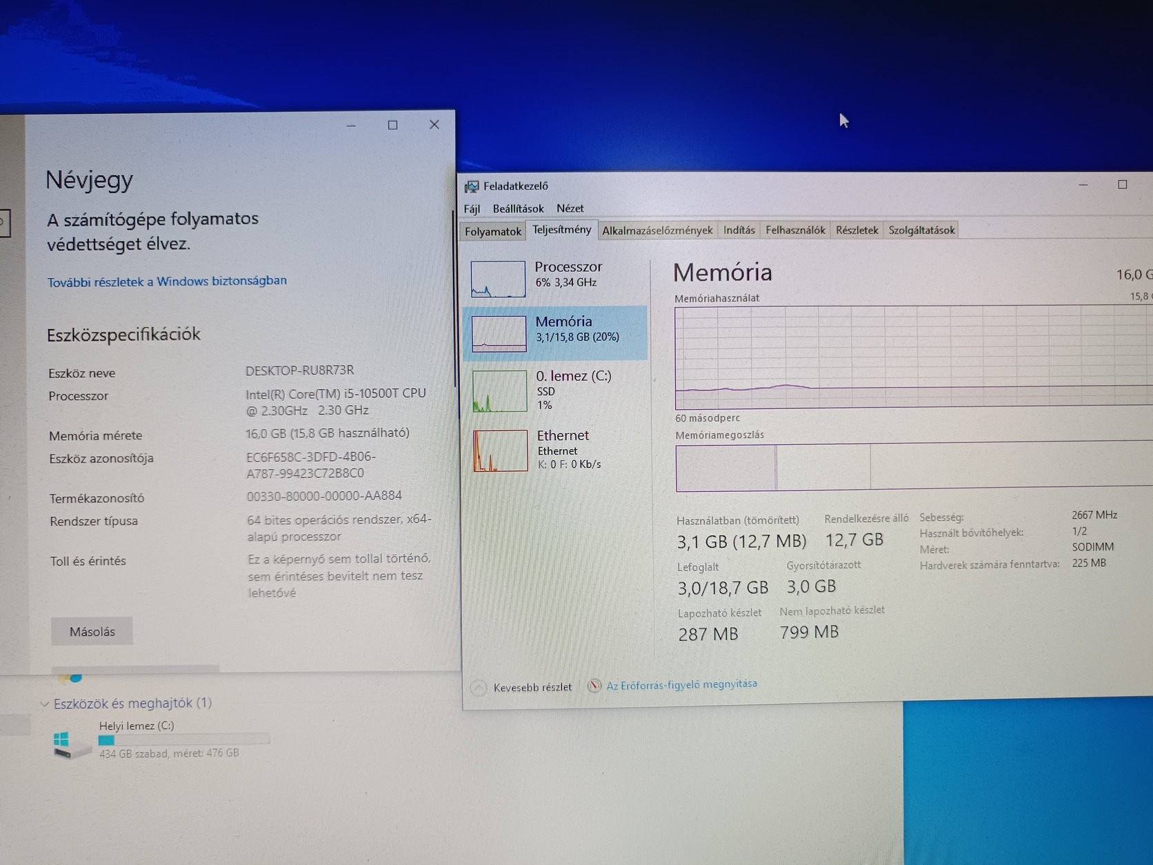Open the Beállítások menu in Task Manager
1153x865 pixels.
[518, 208]
